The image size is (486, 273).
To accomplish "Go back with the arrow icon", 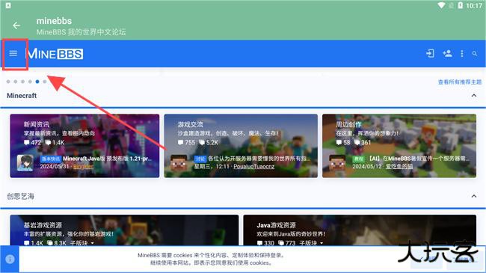I will click(x=16, y=25).
